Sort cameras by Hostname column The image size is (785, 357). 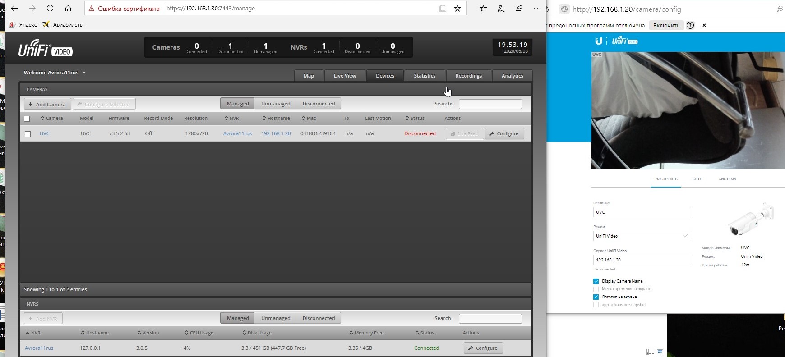coord(276,118)
